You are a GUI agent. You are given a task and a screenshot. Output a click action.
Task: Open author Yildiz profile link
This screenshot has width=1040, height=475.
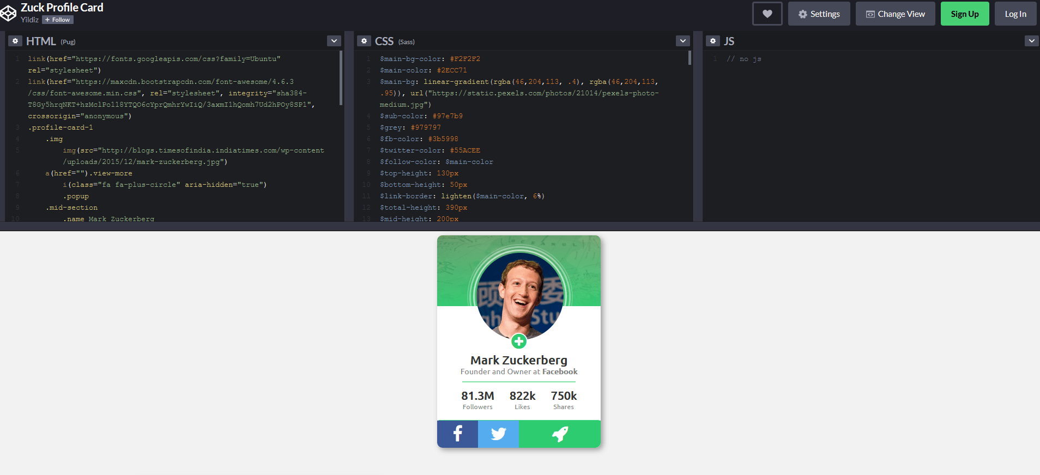coord(29,20)
